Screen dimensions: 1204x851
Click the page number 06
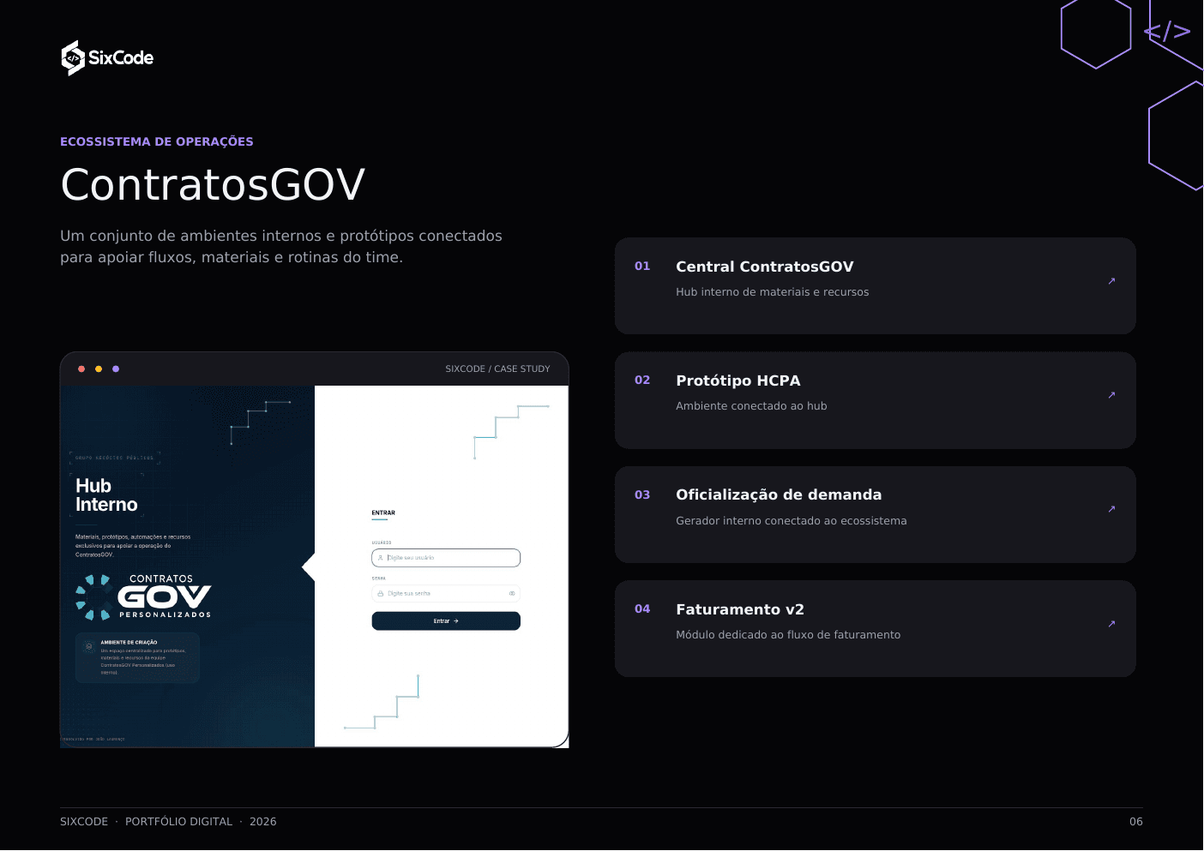click(1136, 821)
